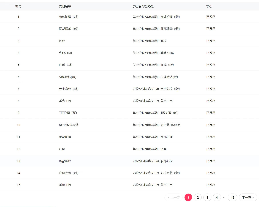The image size is (259, 207).
Task: Click the 状态 column header
Action: click(x=209, y=6)
